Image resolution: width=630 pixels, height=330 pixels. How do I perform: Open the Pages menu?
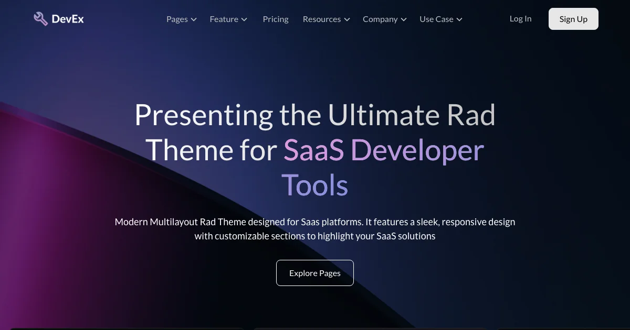182,19
